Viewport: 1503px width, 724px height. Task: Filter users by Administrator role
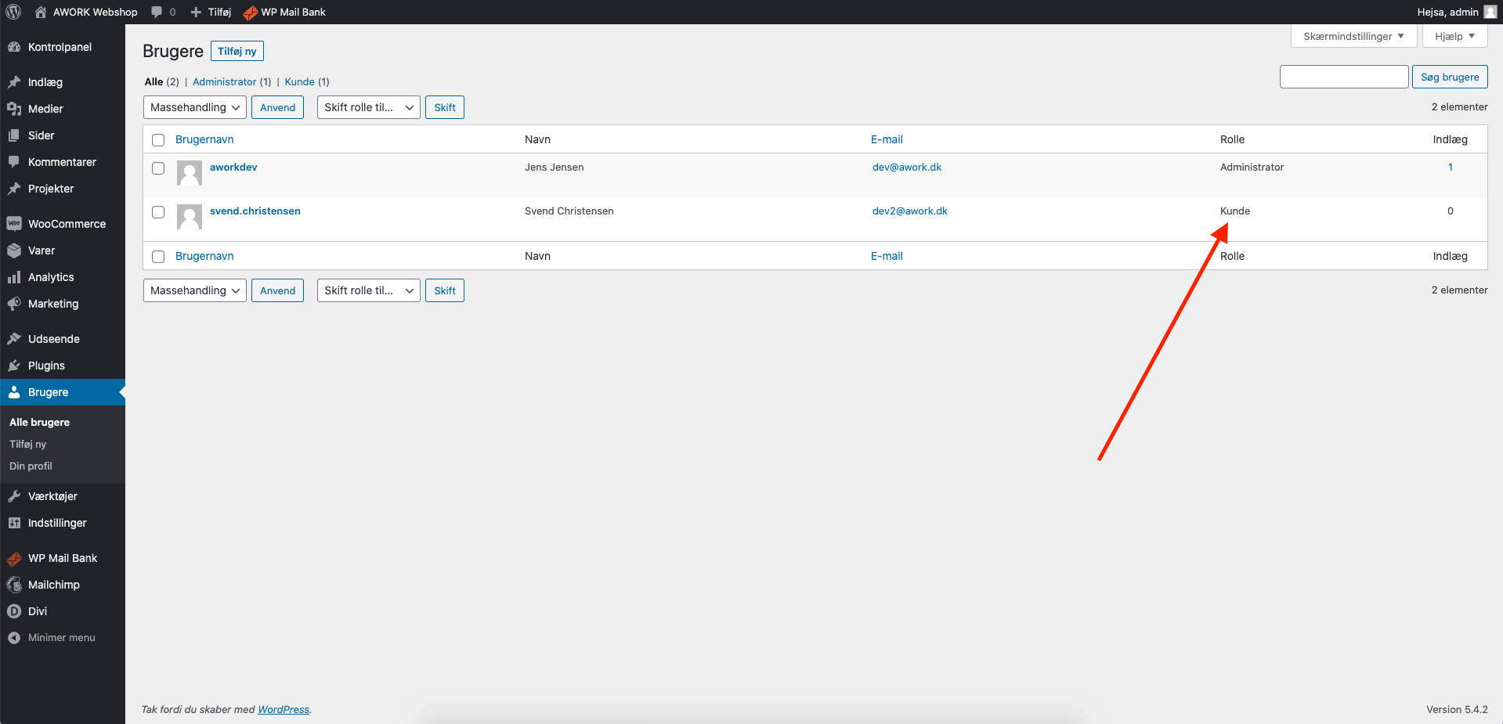click(x=224, y=81)
